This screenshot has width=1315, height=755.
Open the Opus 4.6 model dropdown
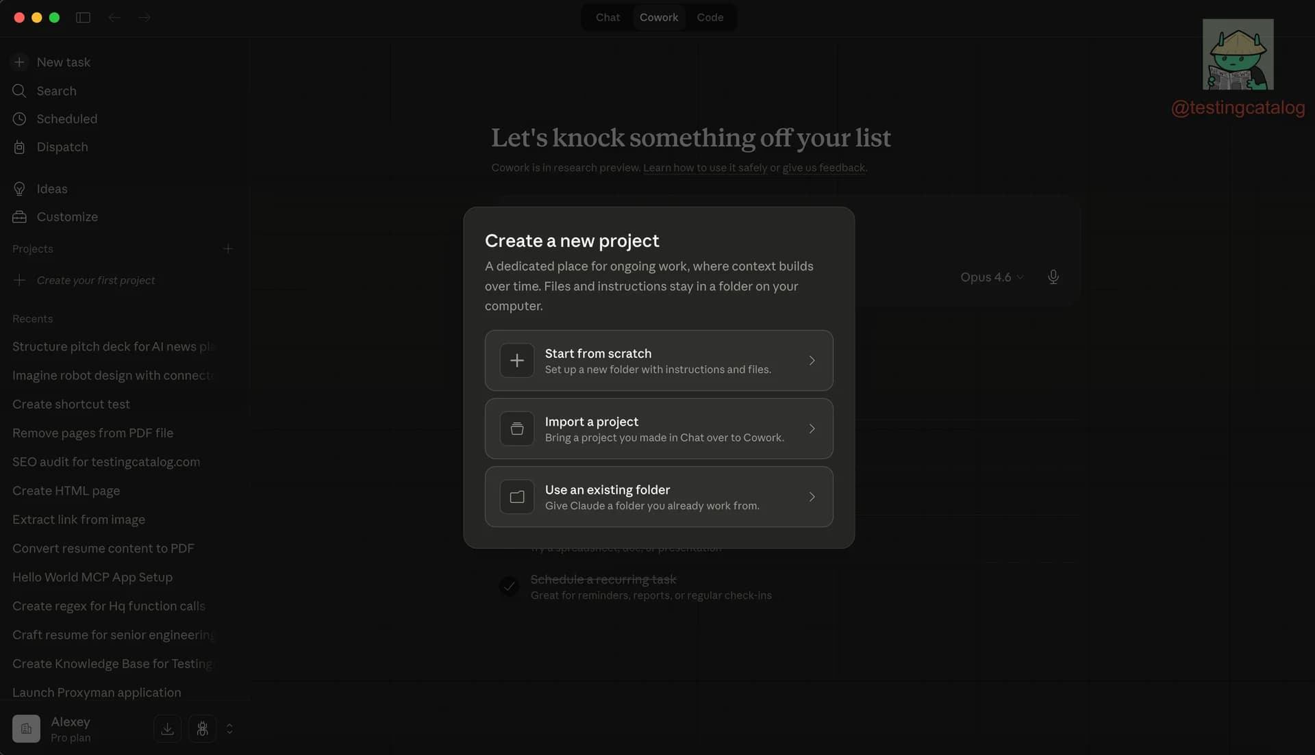(991, 277)
